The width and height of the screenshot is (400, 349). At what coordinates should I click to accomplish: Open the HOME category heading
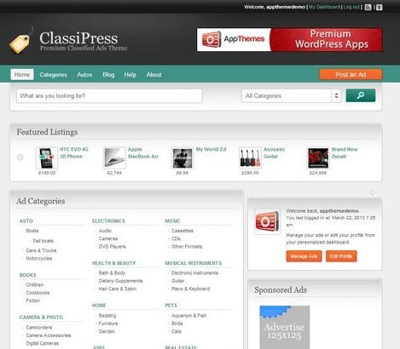(99, 306)
